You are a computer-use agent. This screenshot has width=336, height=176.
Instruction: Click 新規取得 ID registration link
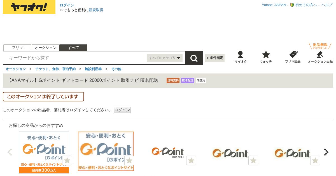[96, 10]
